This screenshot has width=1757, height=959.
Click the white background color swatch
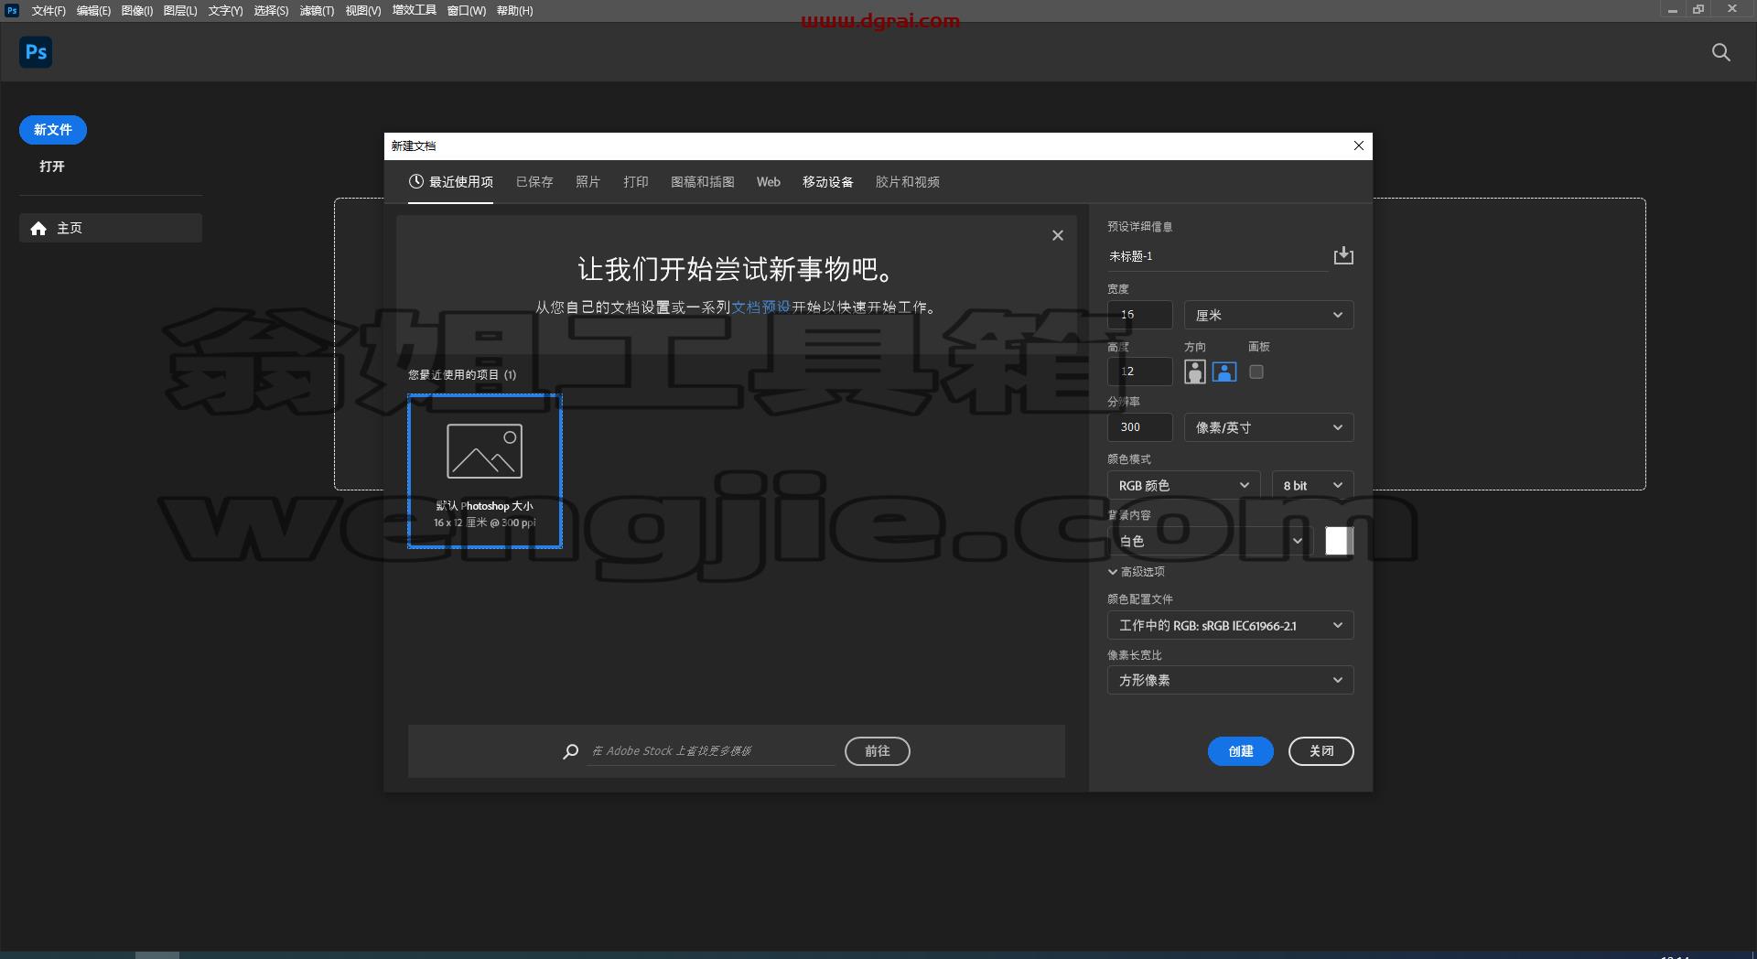[x=1339, y=541]
